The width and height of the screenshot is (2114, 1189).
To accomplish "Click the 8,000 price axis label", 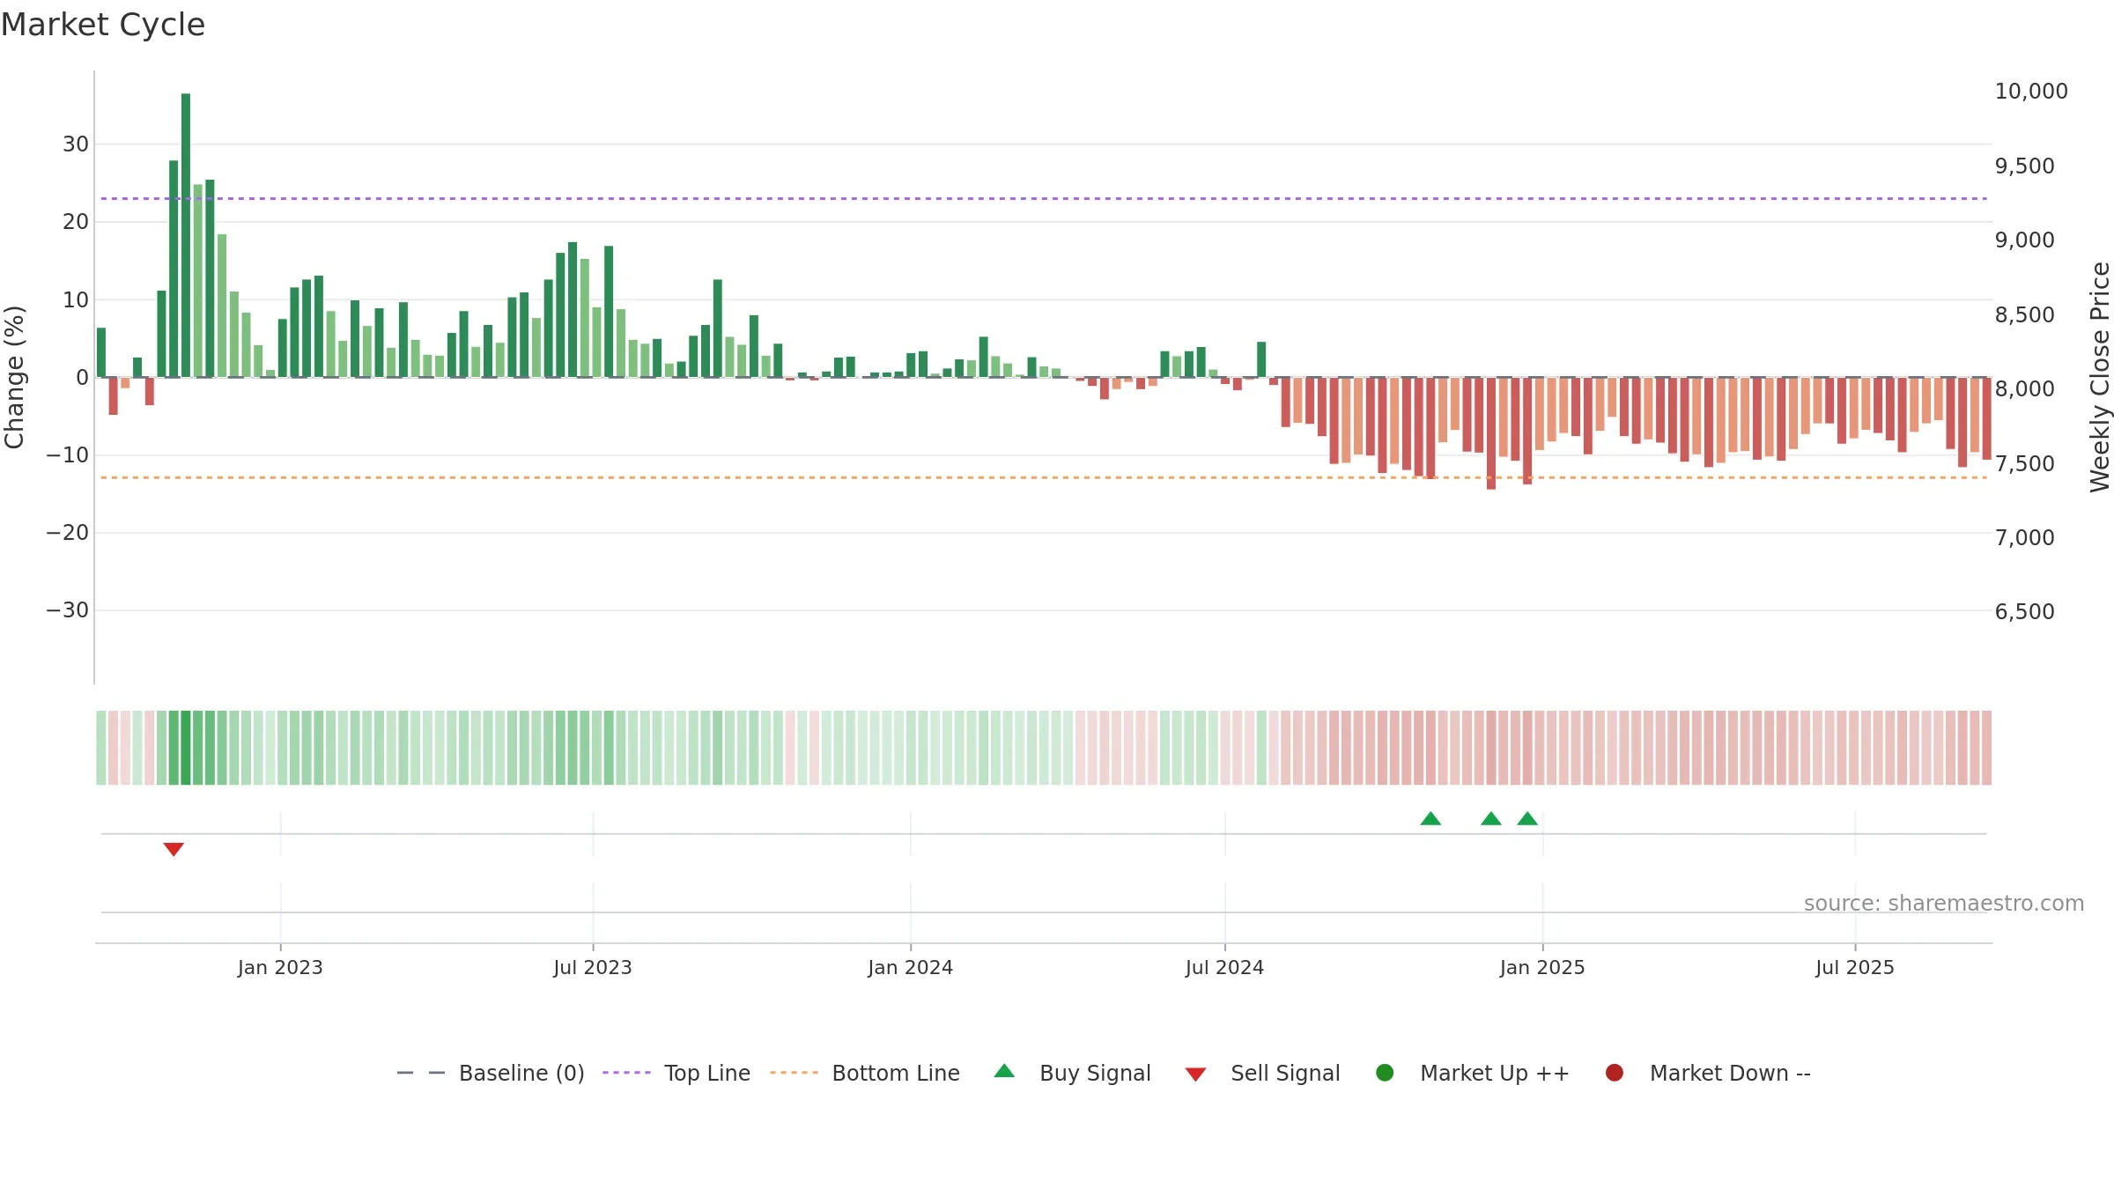I will coord(2024,388).
